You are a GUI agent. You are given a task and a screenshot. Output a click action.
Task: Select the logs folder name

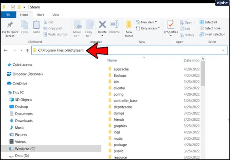[x=117, y=132]
